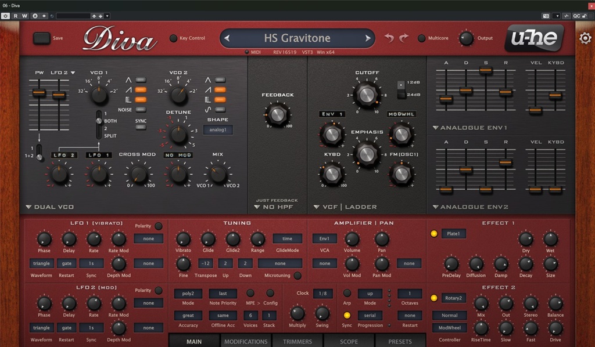The width and height of the screenshot is (595, 347).
Task: Toggle the Arp on/off button
Action: tap(347, 293)
